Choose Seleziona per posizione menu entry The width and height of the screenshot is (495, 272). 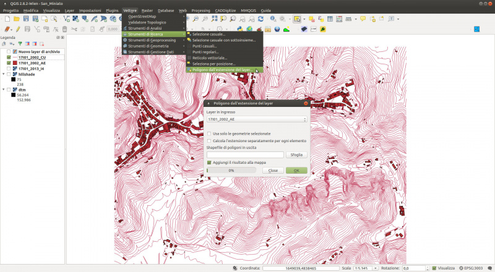coord(225,64)
